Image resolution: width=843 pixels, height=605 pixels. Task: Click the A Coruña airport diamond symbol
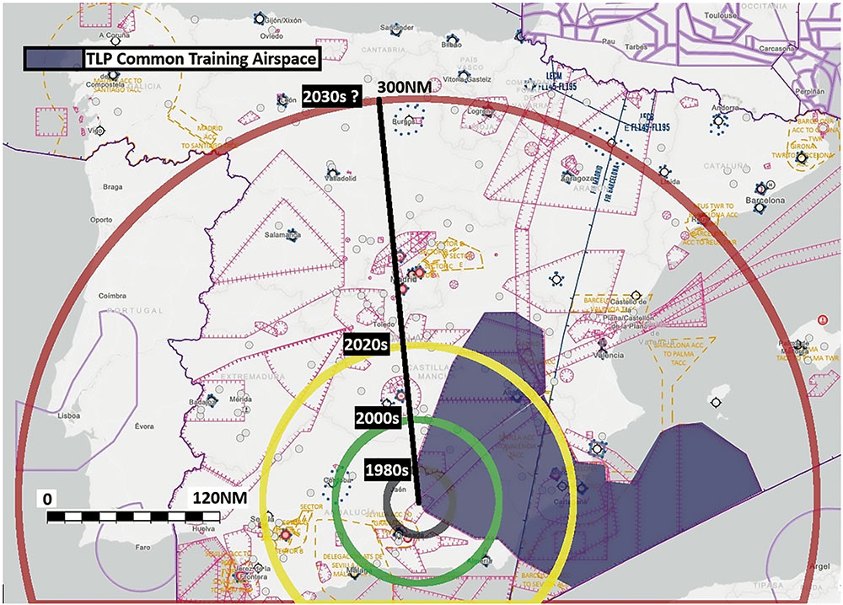[x=115, y=40]
